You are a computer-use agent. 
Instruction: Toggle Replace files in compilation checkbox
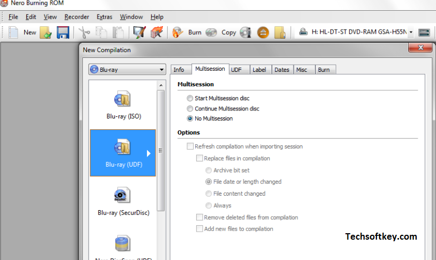point(199,158)
